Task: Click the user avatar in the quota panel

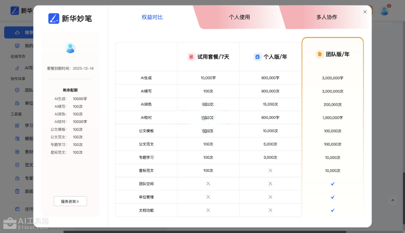Action: pyautogui.click(x=70, y=49)
